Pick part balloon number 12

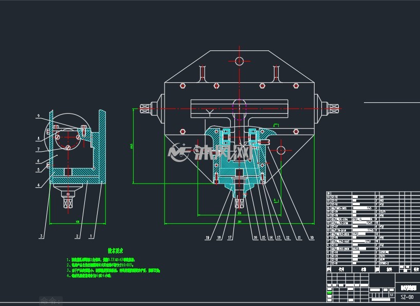point(288,238)
